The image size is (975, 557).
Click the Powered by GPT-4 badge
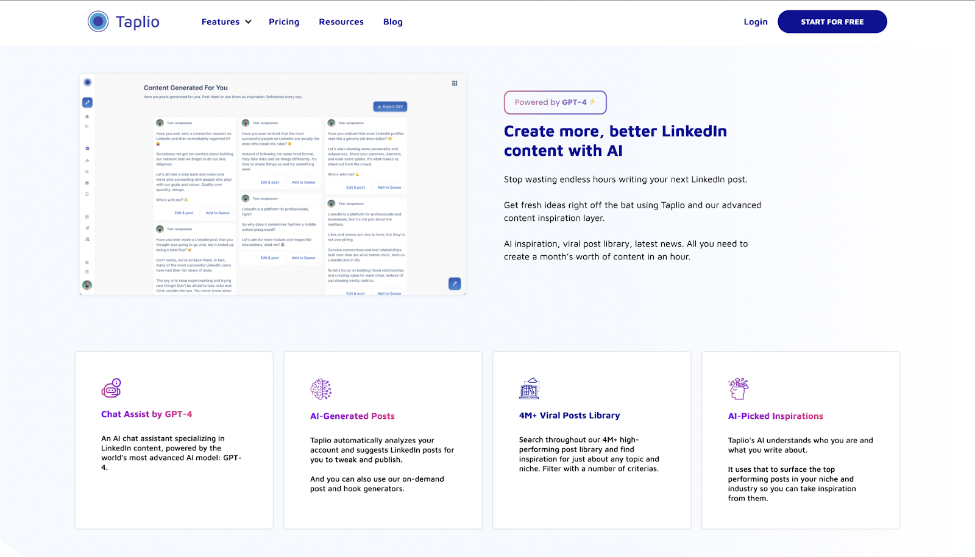tap(555, 102)
